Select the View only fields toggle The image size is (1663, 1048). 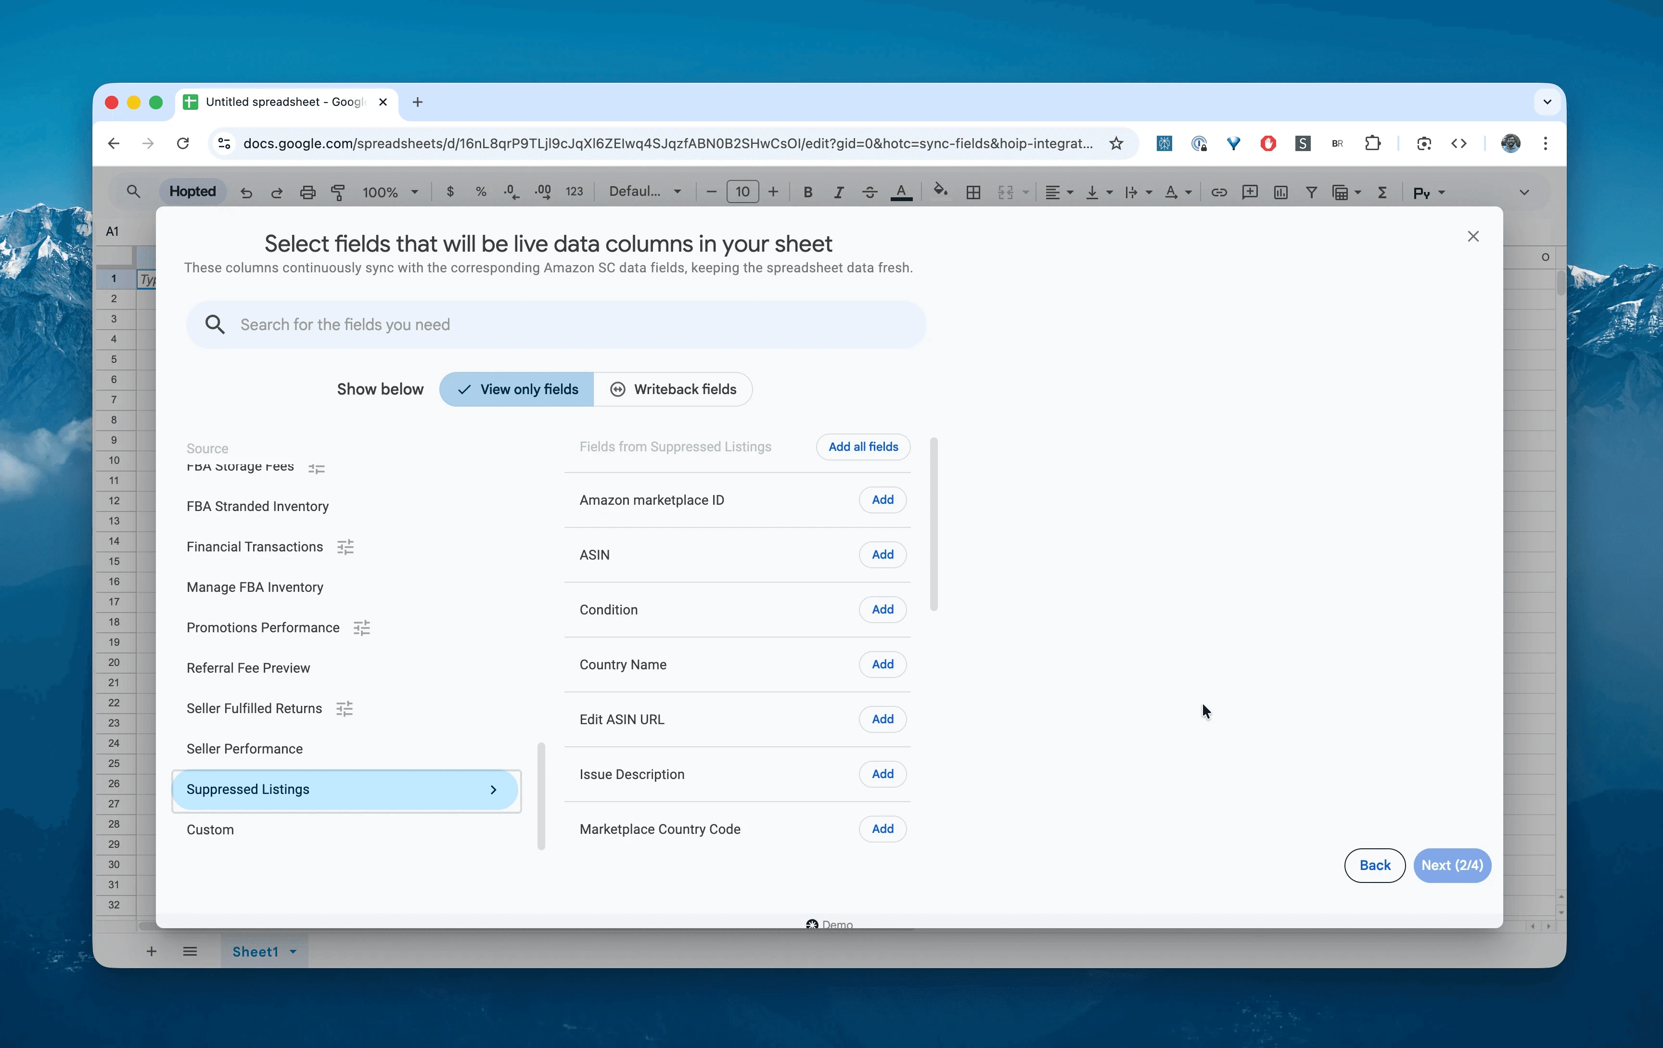pos(517,389)
